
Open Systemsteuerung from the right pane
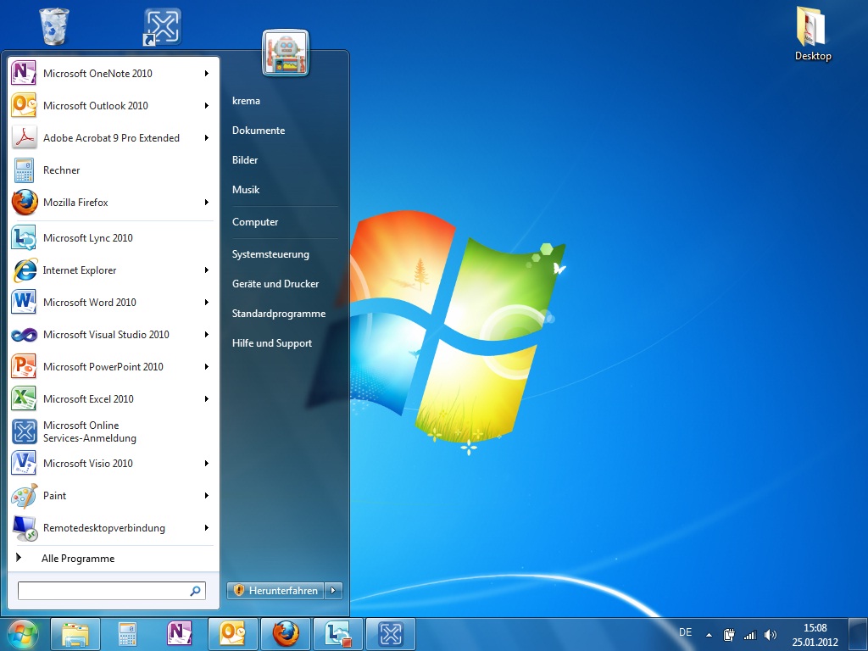(x=270, y=254)
